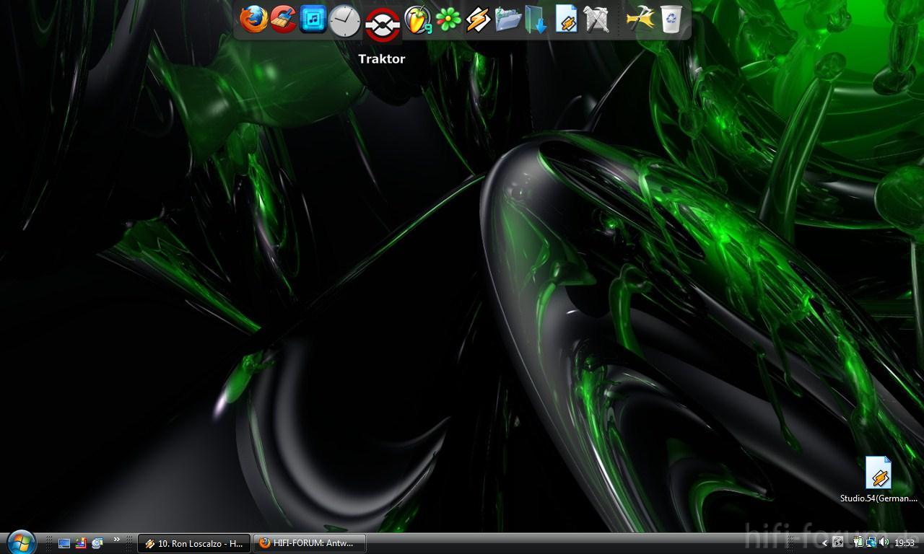Click Show Desktop in Quick Launch
This screenshot has width=924, height=554.
pyautogui.click(x=64, y=543)
